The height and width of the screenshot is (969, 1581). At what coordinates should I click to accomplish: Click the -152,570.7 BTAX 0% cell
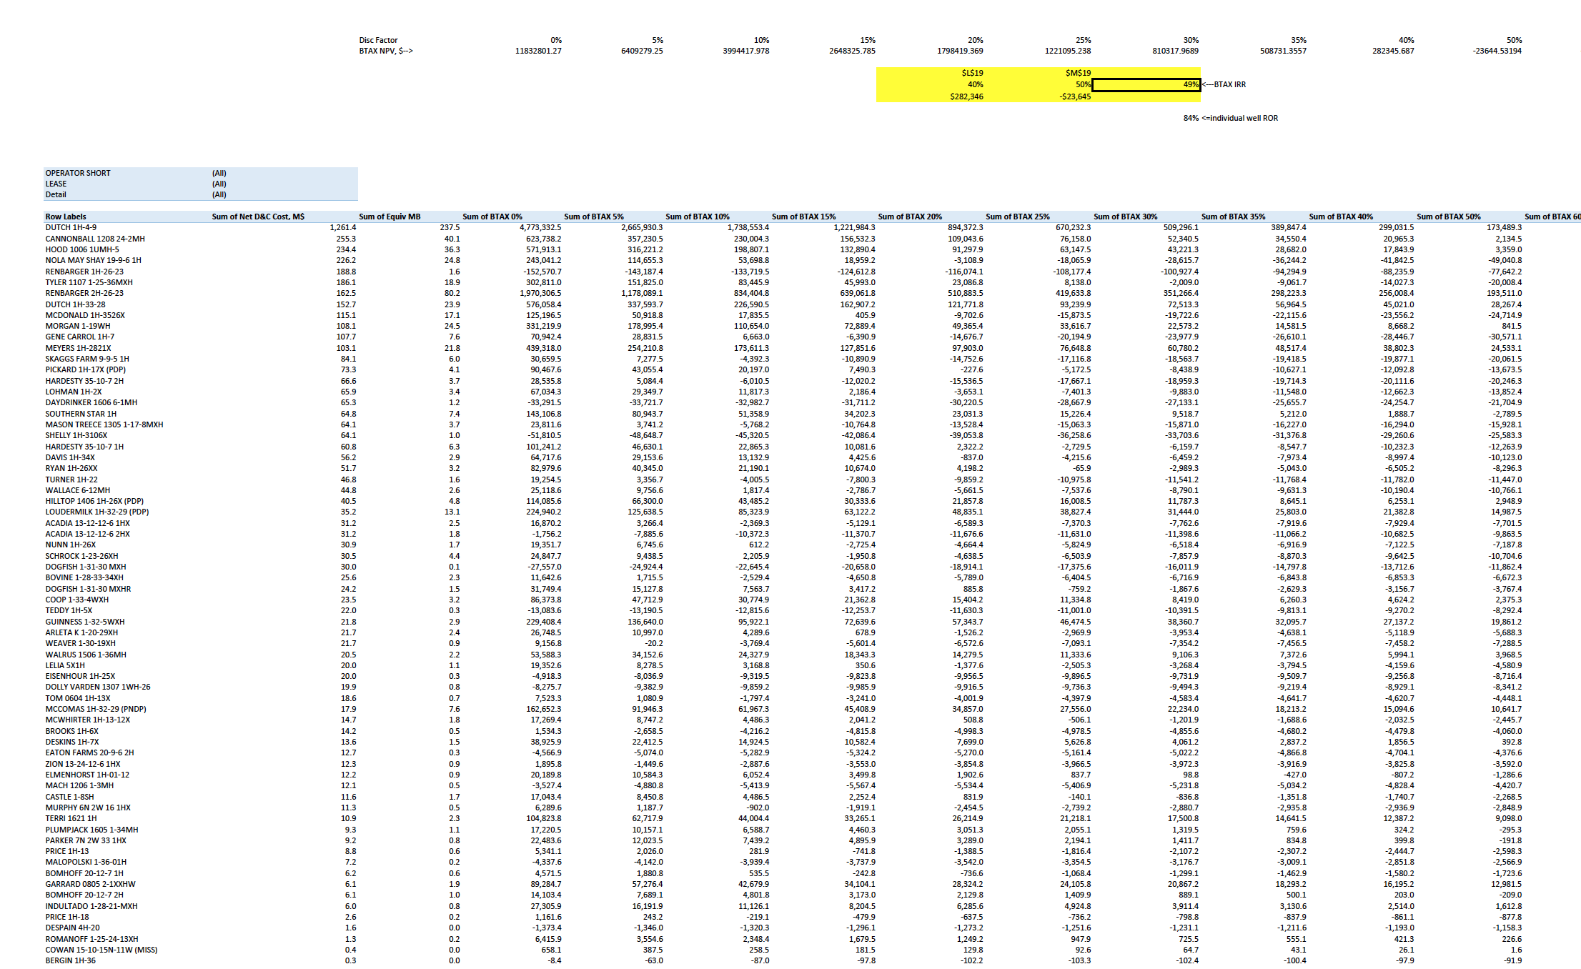542,272
